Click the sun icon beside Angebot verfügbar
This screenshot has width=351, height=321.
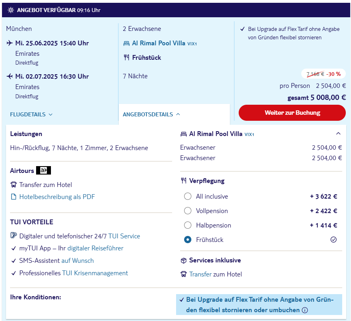10,10
